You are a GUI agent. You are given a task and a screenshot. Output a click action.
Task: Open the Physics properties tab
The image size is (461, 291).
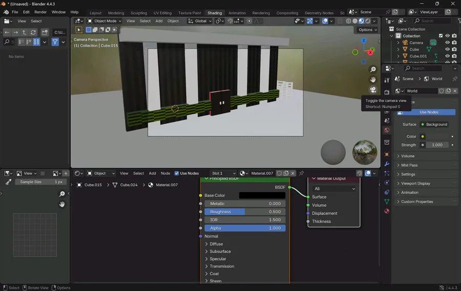point(387,183)
